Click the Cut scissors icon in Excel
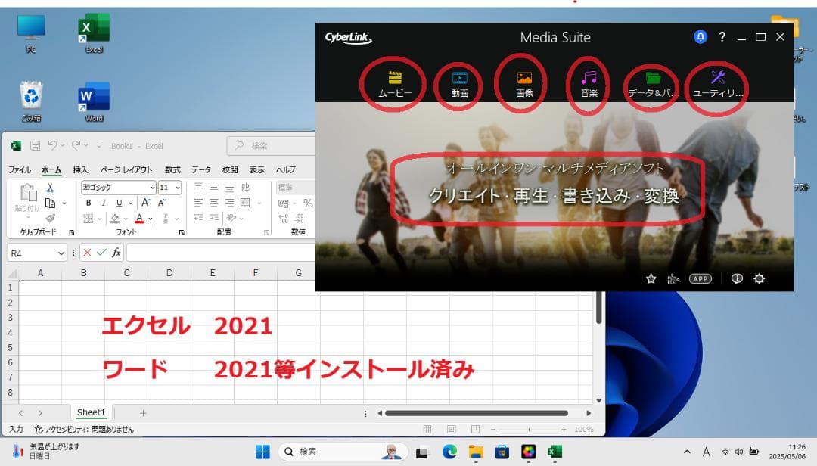This screenshot has width=817, height=466. [50, 188]
